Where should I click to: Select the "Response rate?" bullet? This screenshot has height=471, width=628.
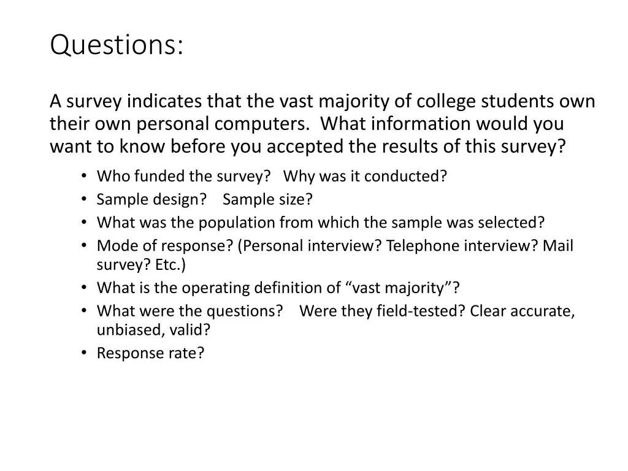click(x=150, y=353)
